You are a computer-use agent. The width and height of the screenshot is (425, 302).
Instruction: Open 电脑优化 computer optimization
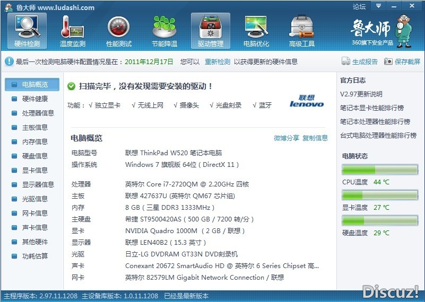pos(256,31)
